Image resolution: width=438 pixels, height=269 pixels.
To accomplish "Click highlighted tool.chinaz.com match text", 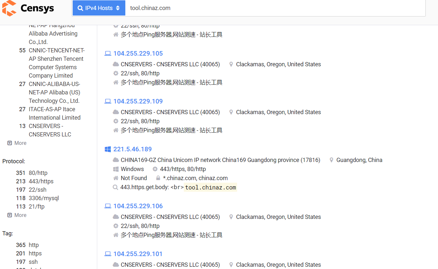I will tap(210, 188).
